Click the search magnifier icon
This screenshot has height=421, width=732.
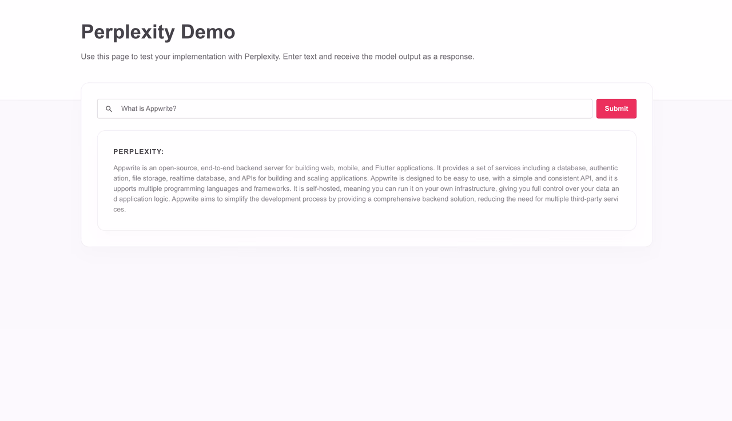coord(109,109)
